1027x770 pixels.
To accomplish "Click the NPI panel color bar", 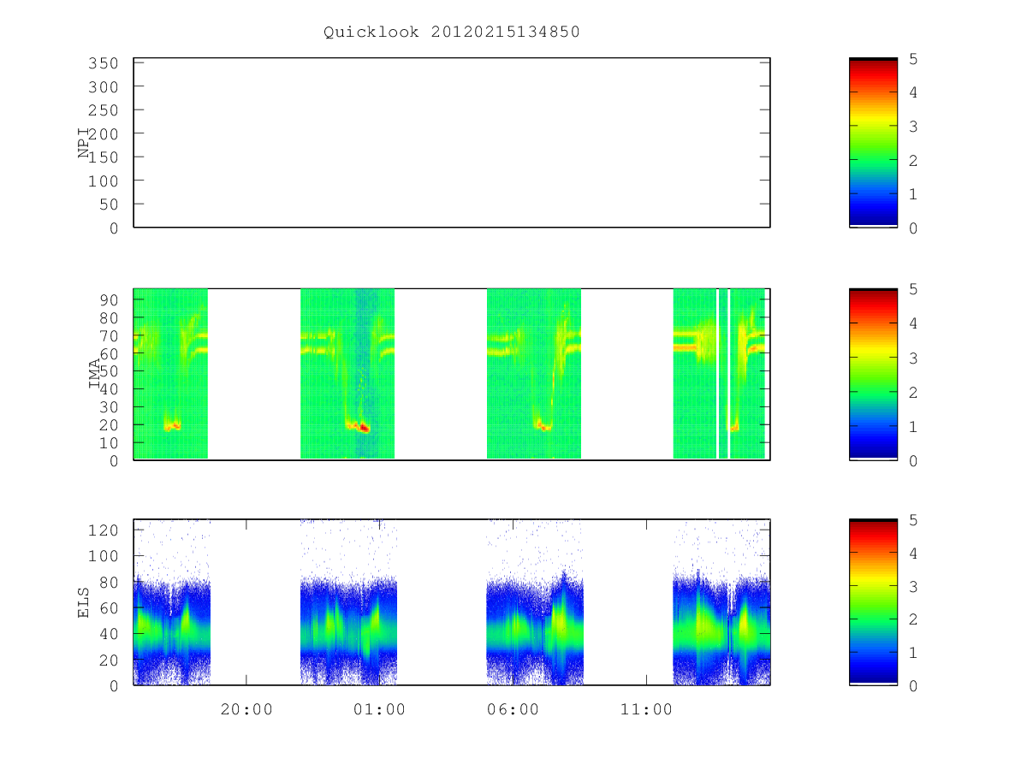I will tap(873, 143).
